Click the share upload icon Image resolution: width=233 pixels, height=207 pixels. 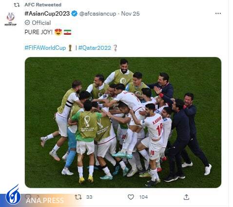[x=186, y=197]
